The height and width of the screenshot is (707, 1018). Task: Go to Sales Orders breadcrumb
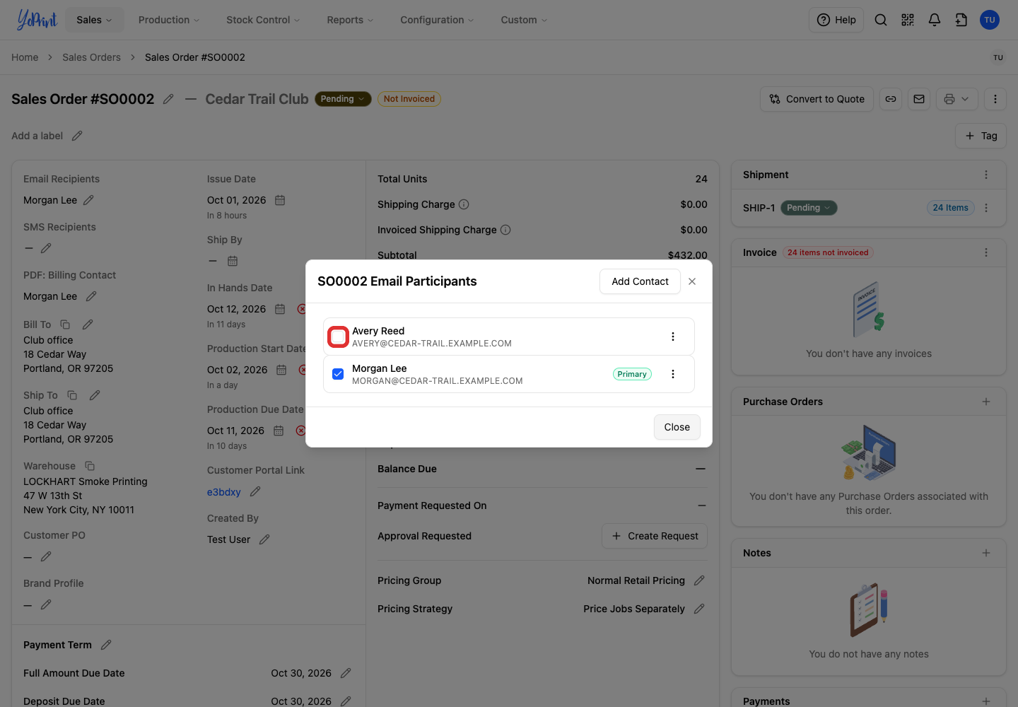(91, 57)
